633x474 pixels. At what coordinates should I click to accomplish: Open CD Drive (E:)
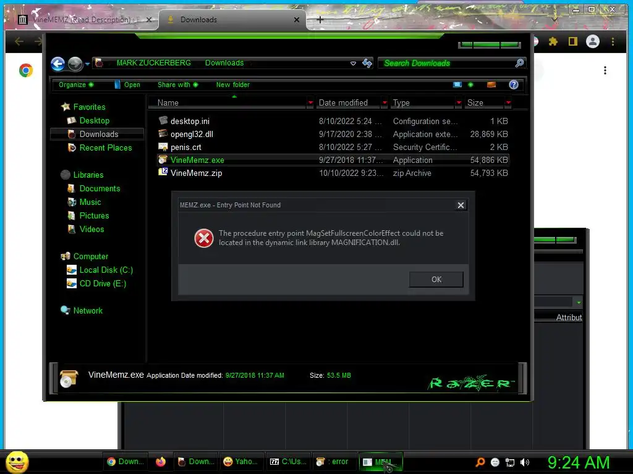103,283
